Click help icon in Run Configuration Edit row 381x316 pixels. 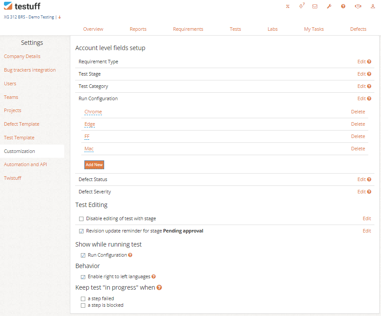pos(369,98)
